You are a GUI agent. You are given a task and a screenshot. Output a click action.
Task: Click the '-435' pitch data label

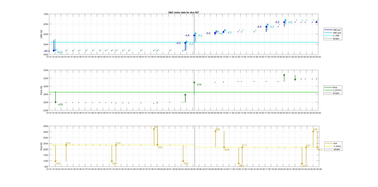point(60,104)
